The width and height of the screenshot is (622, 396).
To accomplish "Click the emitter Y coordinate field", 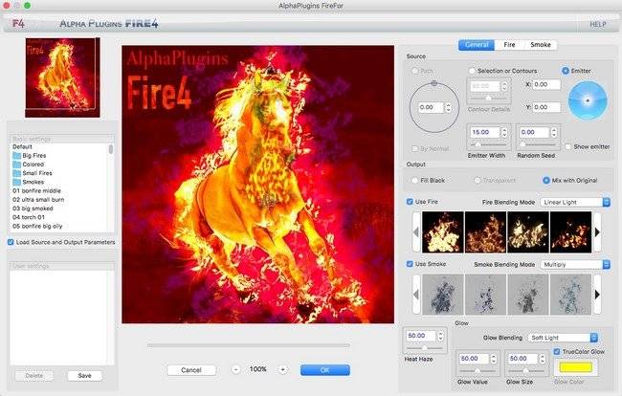I will click(x=546, y=107).
